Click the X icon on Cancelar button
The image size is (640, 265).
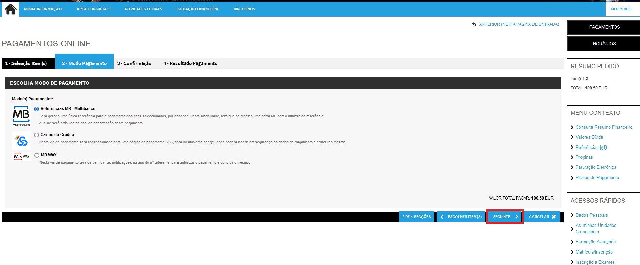[x=554, y=217]
